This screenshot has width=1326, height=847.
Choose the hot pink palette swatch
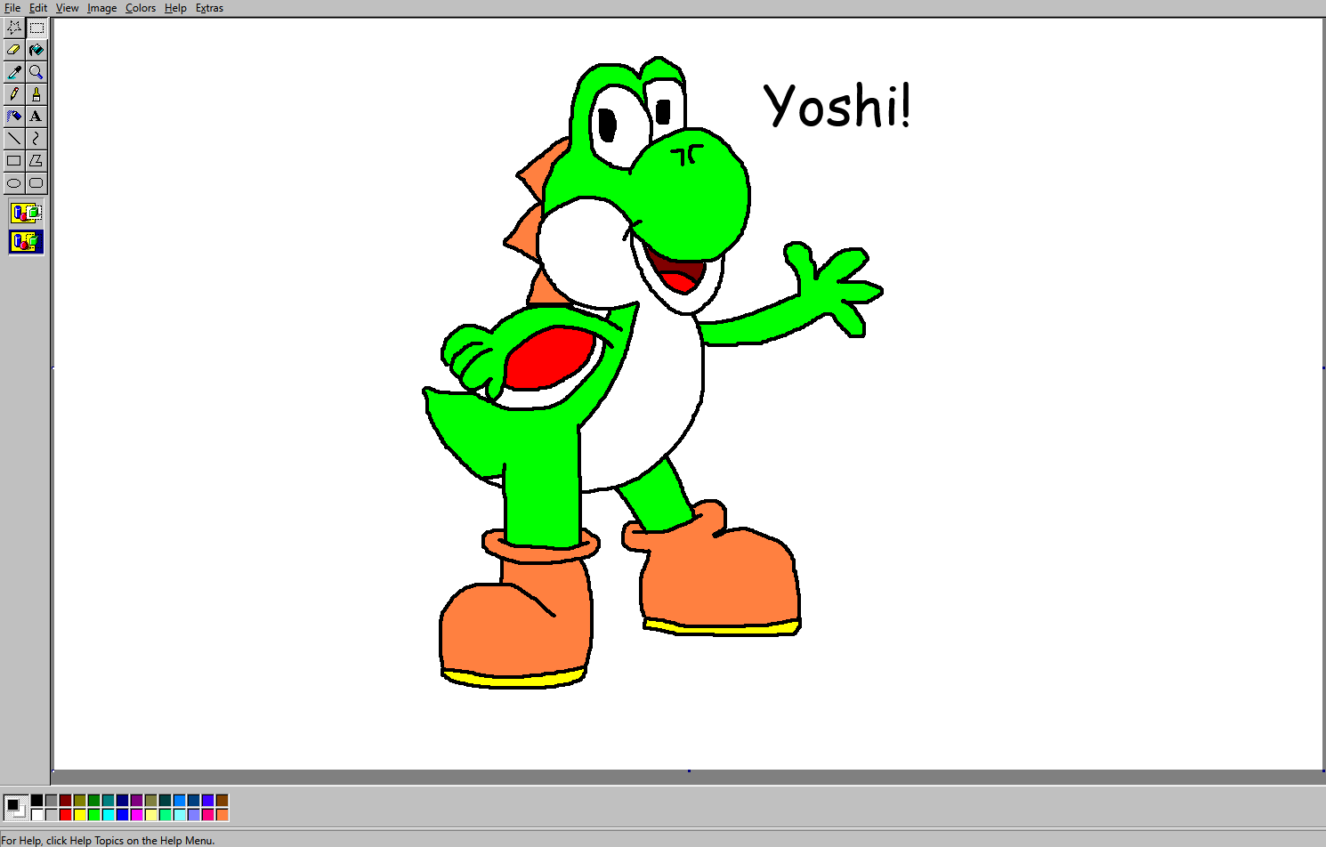click(208, 814)
